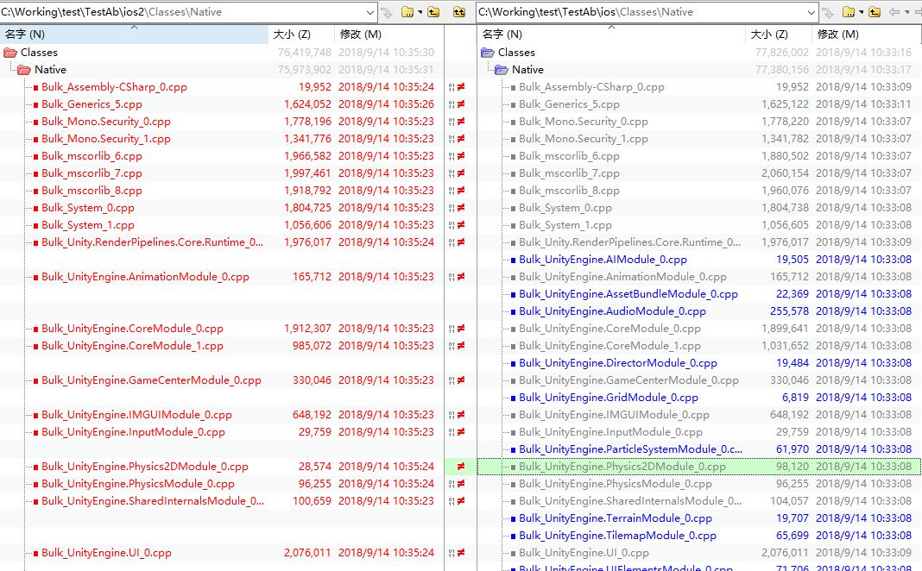The image size is (922, 571).
Task: Select left Bulk_Mono.Security_1.cpp file
Action: (x=106, y=139)
